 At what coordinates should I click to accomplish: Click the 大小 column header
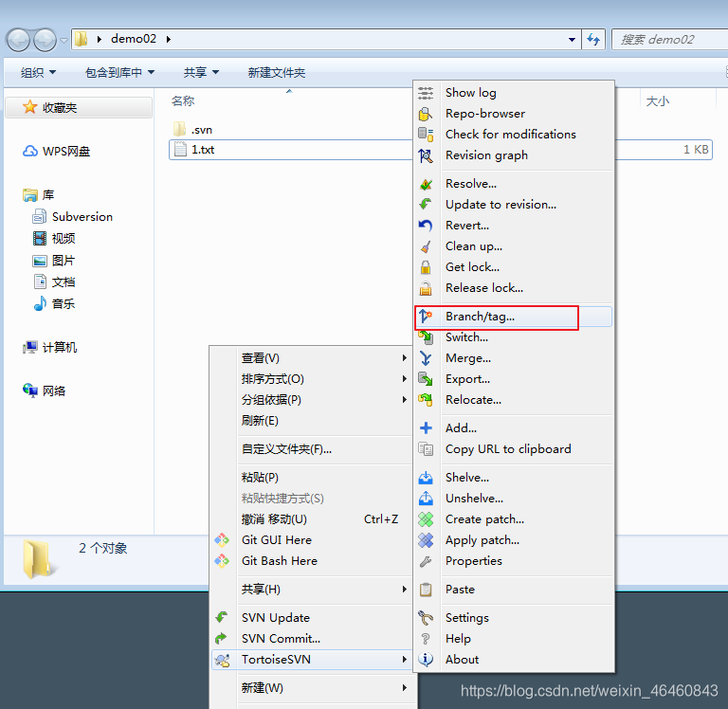(658, 101)
